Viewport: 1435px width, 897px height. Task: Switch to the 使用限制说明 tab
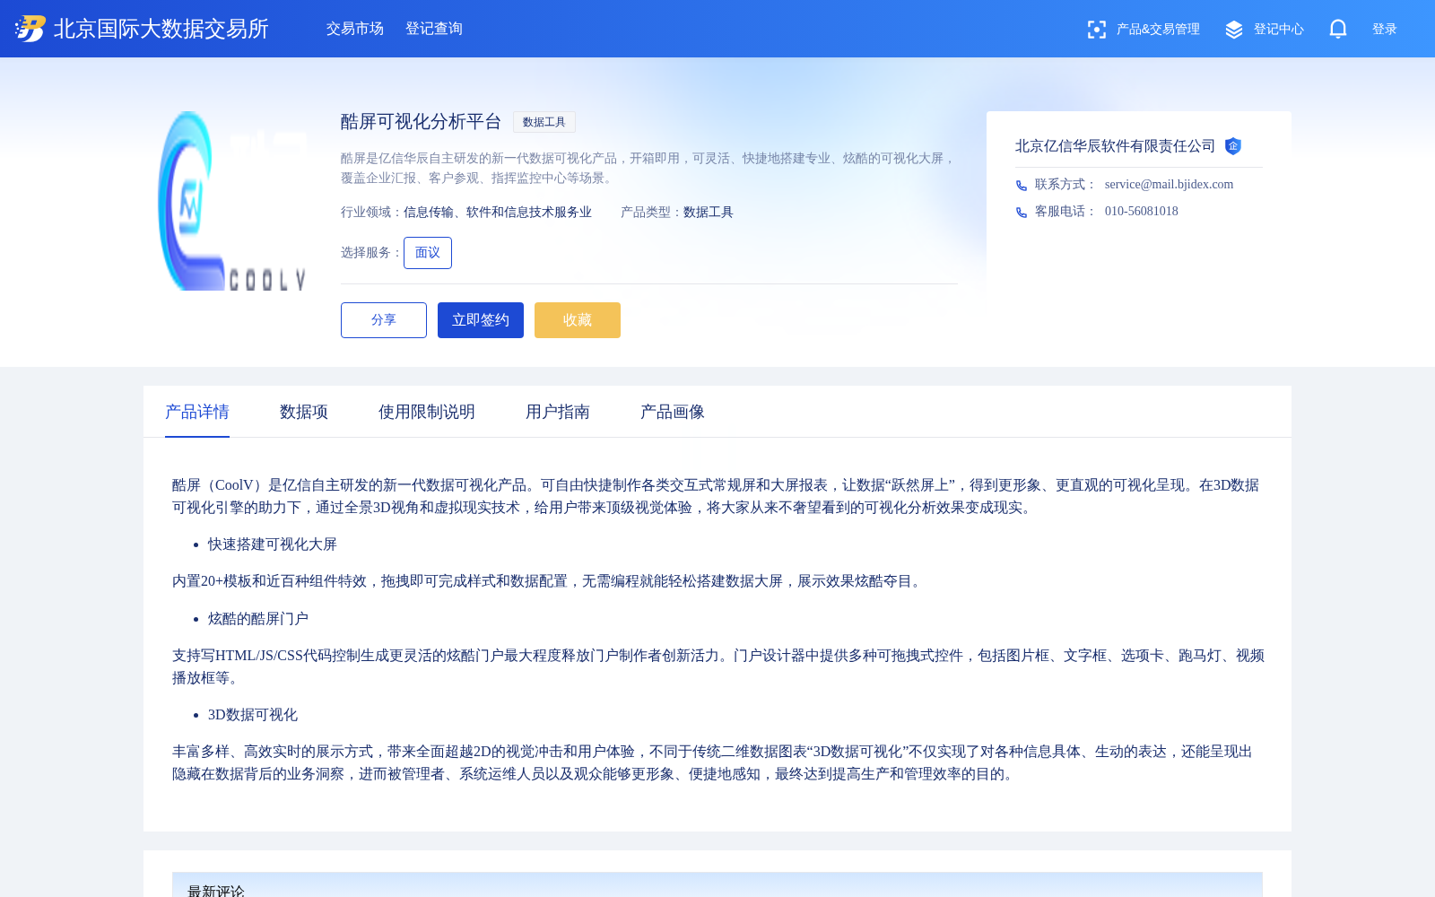(427, 412)
